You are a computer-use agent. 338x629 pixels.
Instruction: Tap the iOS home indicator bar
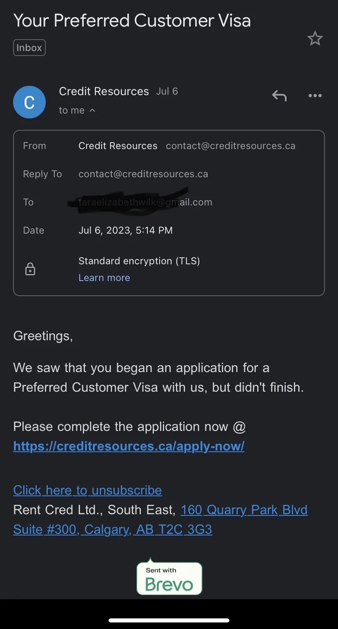click(x=169, y=620)
